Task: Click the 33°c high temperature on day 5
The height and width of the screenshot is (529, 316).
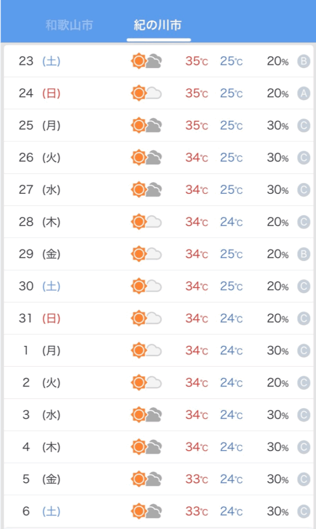Action: 197,479
